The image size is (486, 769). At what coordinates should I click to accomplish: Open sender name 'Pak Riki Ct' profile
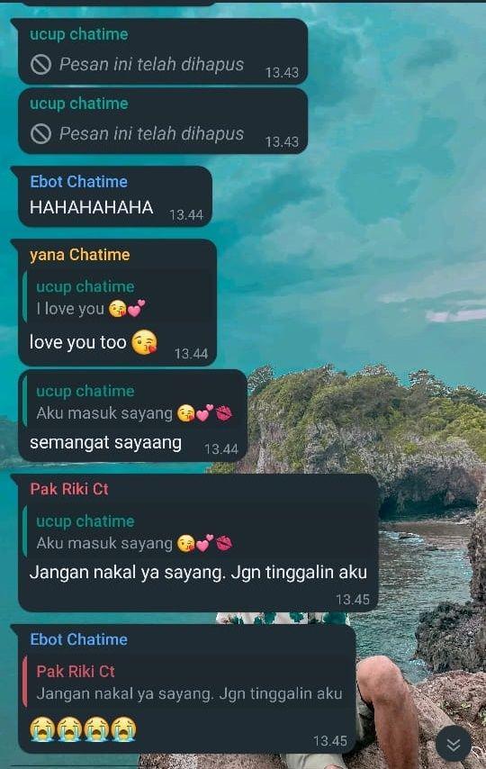pyautogui.click(x=69, y=489)
